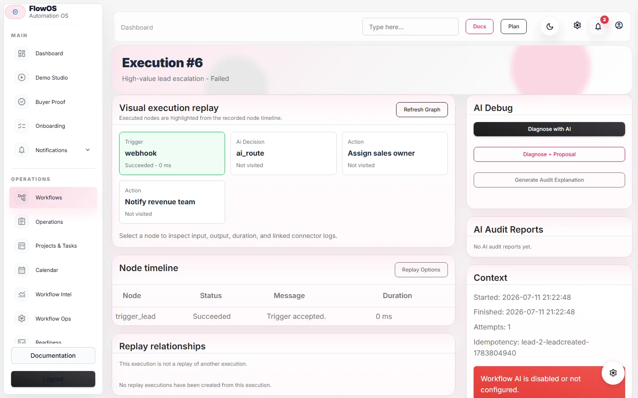The image size is (638, 398).
Task: Open Dashboard via its sidebar icon
Action: [22, 54]
